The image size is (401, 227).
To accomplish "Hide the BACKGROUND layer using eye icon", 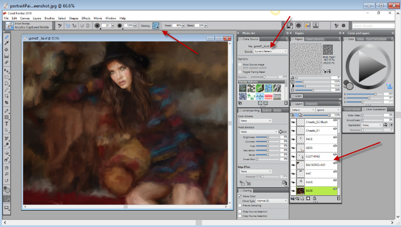I will pyautogui.click(x=293, y=165).
